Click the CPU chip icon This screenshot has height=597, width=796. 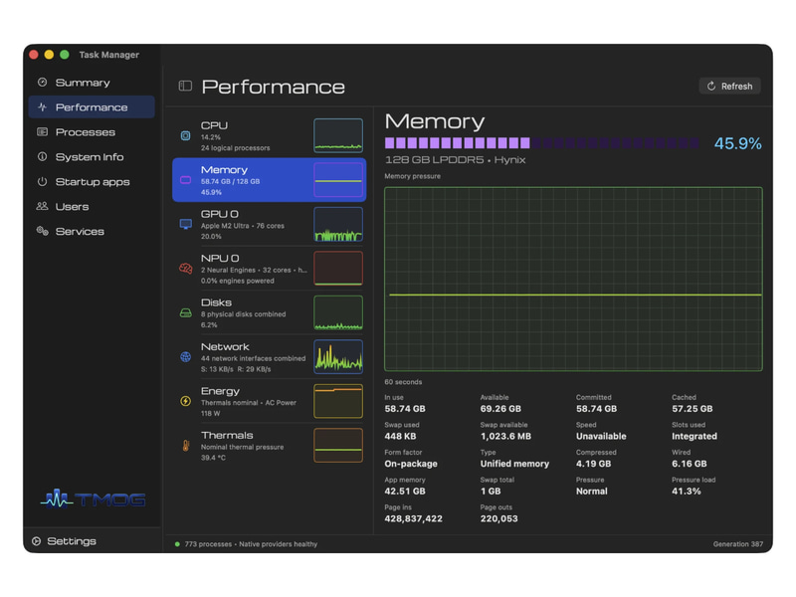(186, 135)
